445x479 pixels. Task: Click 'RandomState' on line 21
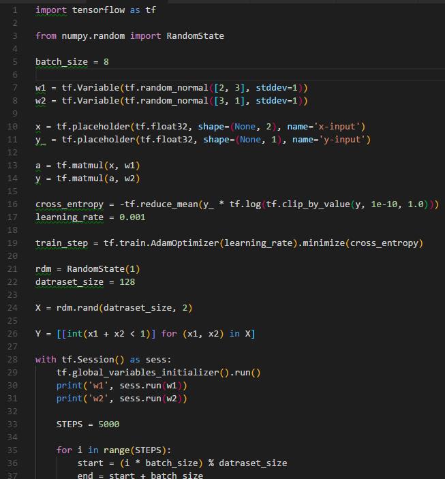point(95,269)
